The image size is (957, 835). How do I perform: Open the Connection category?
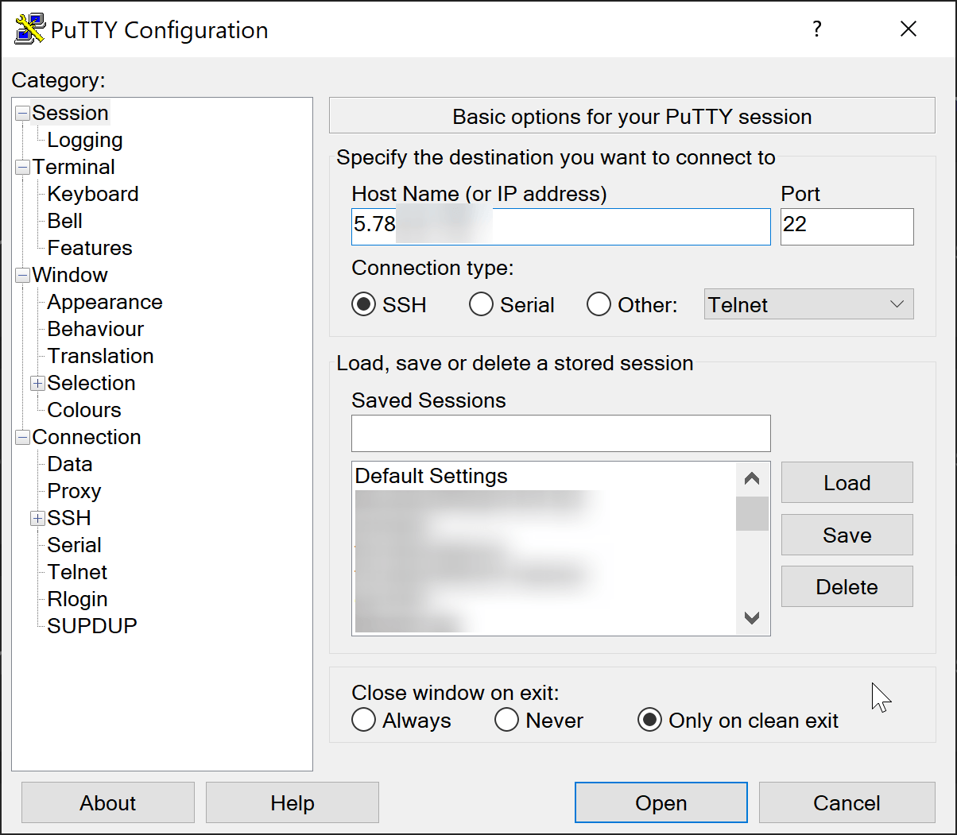point(87,437)
